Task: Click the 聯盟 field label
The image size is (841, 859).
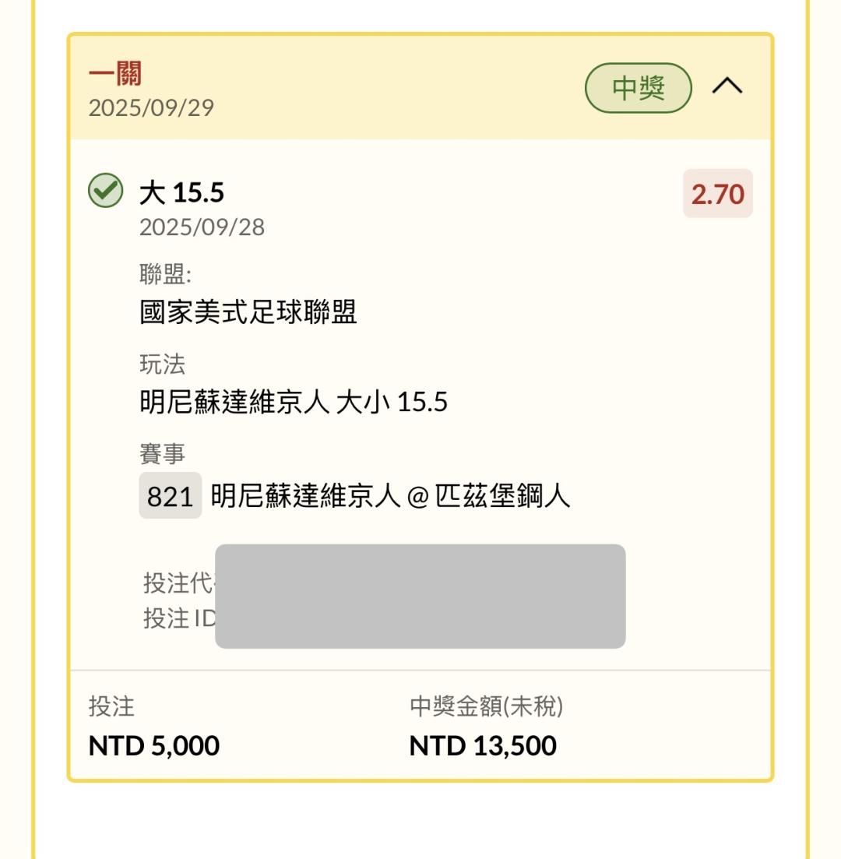Action: tap(165, 274)
